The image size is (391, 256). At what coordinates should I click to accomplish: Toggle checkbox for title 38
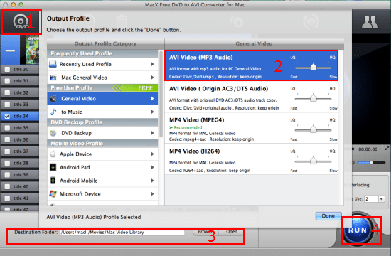[x=7, y=163]
